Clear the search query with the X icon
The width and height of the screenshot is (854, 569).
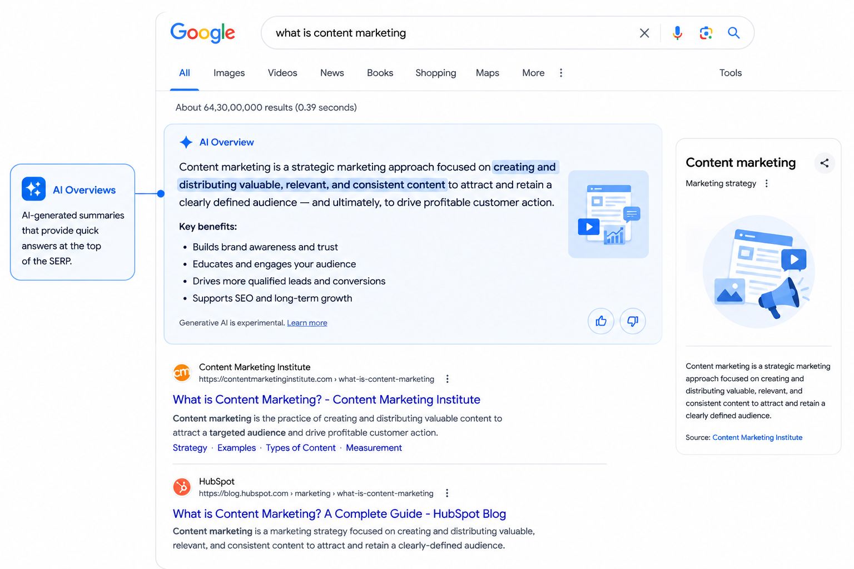[x=644, y=33]
